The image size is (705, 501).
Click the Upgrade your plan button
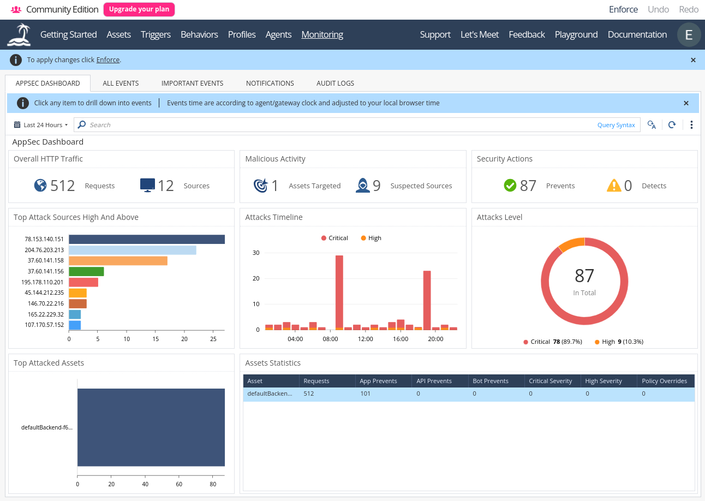pyautogui.click(x=139, y=9)
